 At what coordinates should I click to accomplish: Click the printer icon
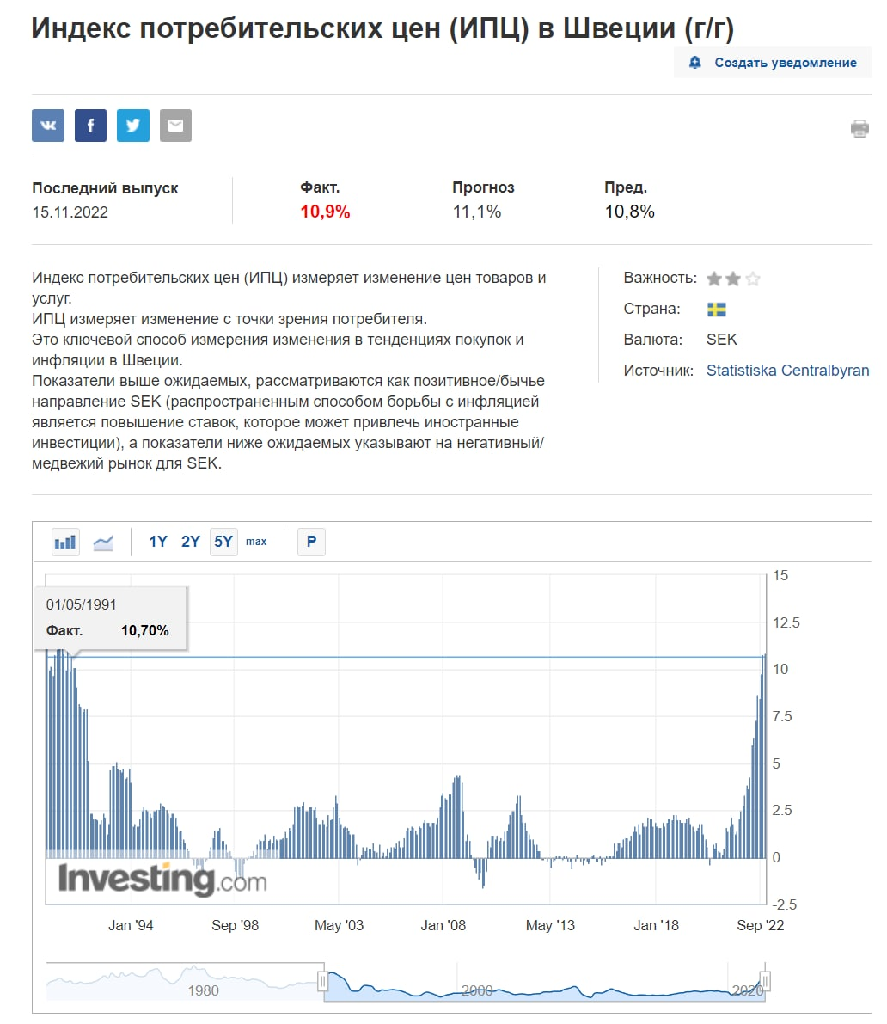859,129
